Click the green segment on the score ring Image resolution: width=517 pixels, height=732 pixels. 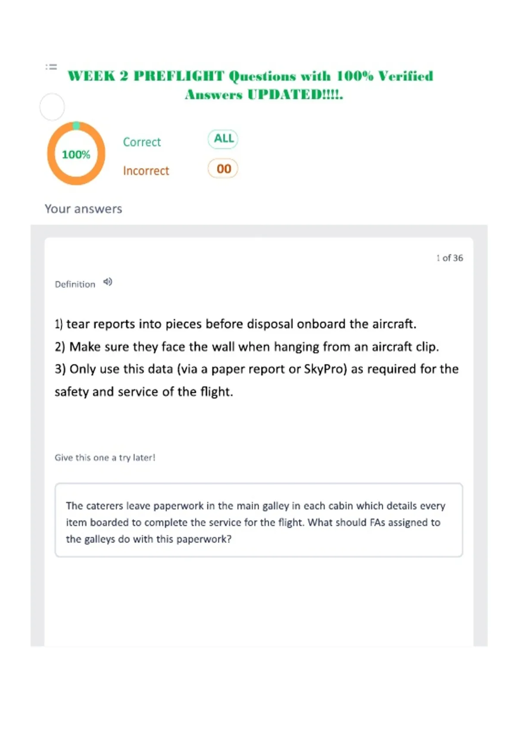(76, 125)
